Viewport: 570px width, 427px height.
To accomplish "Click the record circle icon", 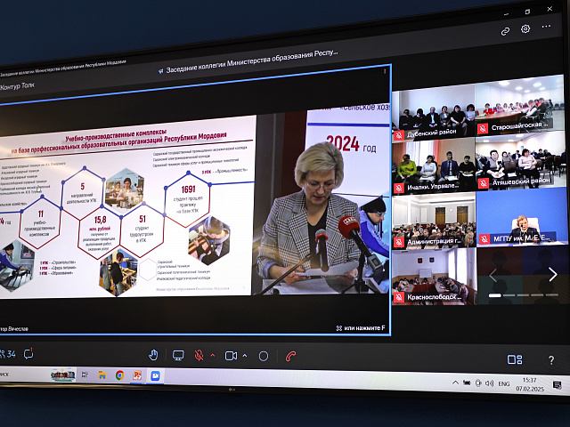I will [x=264, y=356].
